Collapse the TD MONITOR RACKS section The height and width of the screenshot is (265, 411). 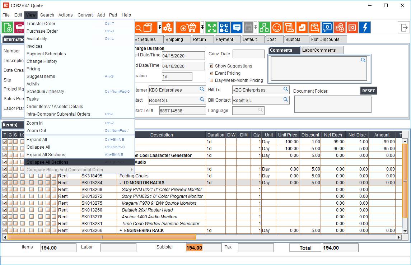click(x=121, y=183)
